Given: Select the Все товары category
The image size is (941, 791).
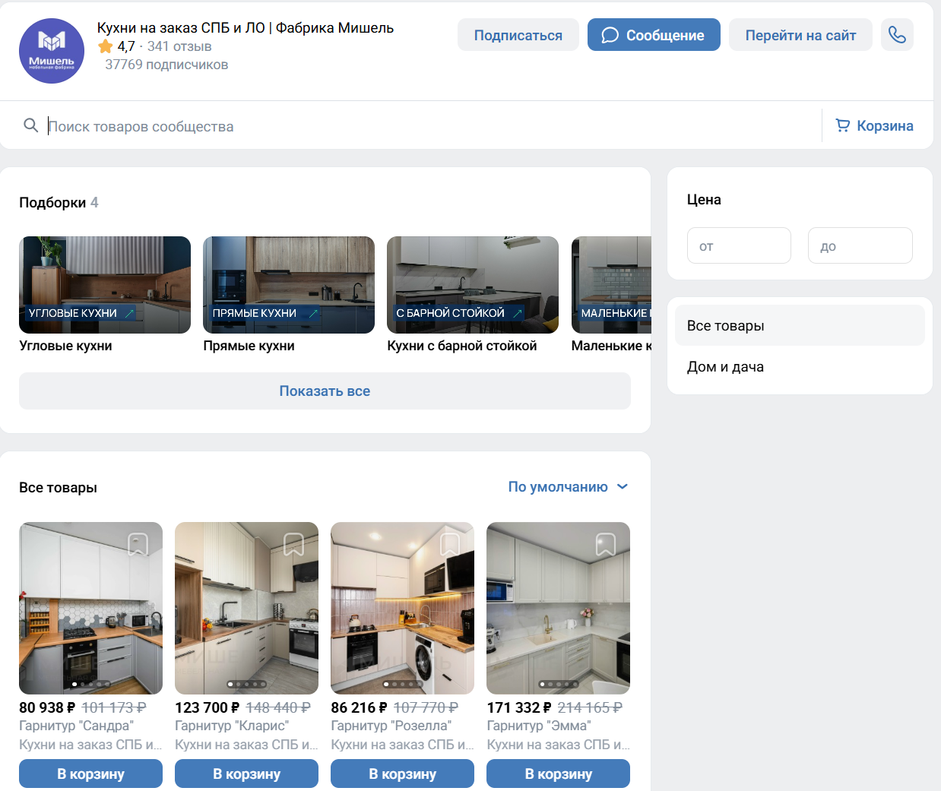Looking at the screenshot, I should 800,326.
